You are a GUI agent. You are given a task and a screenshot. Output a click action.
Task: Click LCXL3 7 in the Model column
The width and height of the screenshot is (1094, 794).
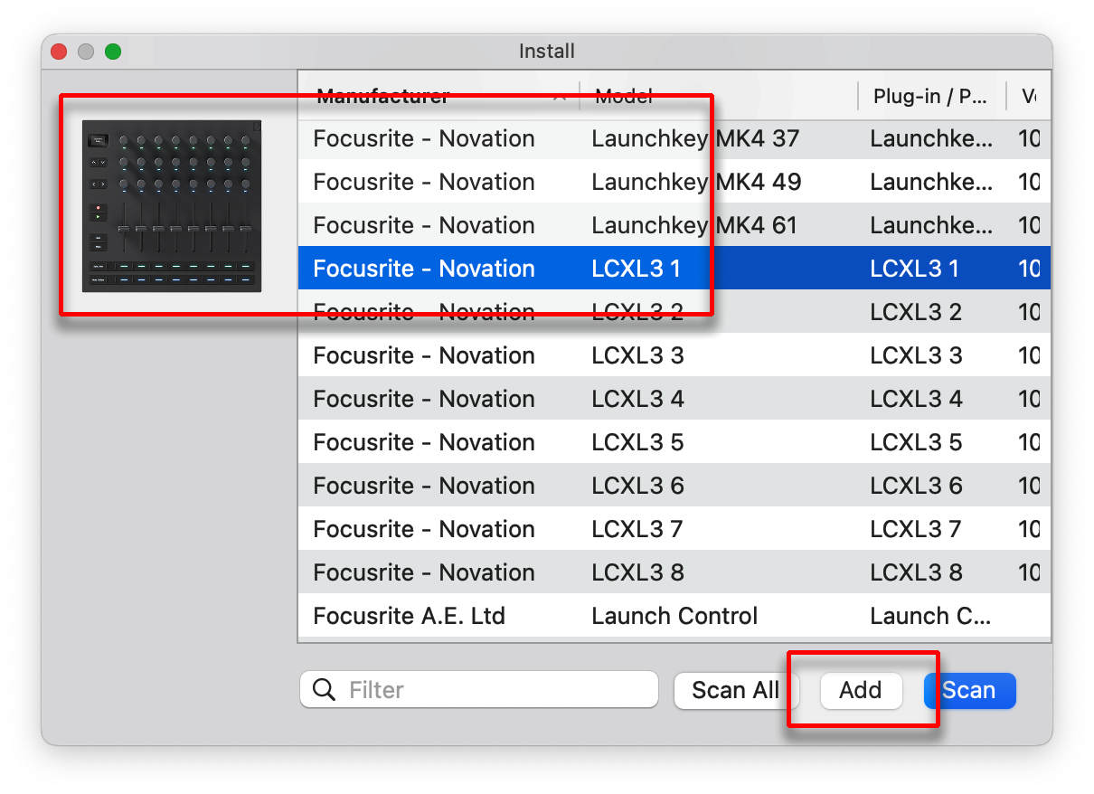637,529
